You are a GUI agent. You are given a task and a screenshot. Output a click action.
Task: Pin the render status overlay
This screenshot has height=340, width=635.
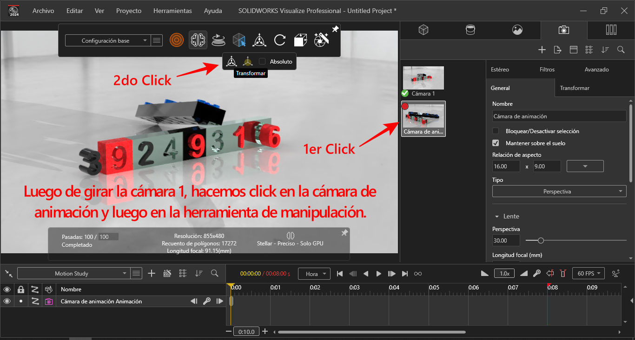tap(344, 233)
